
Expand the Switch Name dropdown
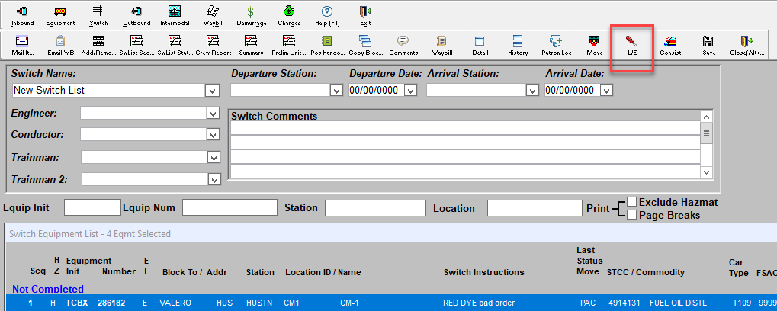212,91
